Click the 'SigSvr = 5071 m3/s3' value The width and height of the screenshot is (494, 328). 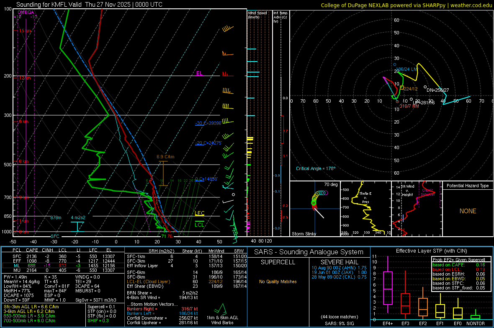click(96, 300)
